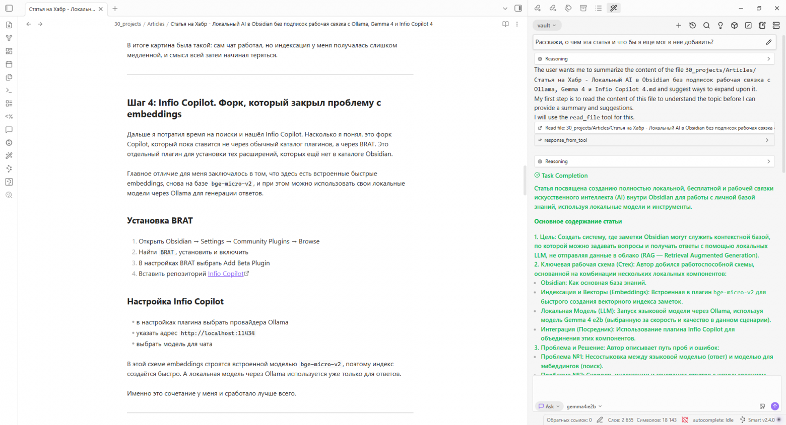
Task: Expand the first Reasoning block
Action: pyautogui.click(x=654, y=59)
